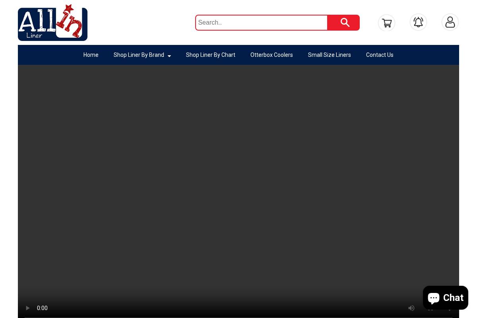This screenshot has height=318, width=477.
Task: Click the video's more options icon
Action: pyautogui.click(x=450, y=308)
